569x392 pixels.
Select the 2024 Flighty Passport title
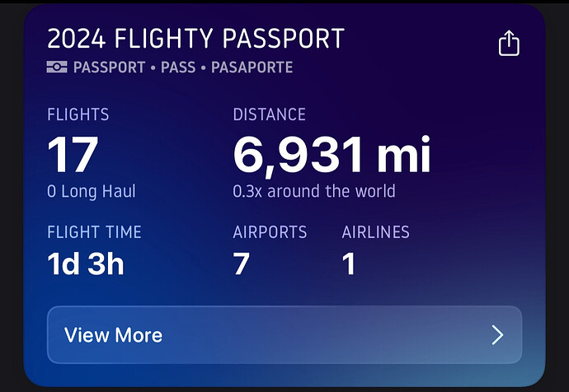[195, 39]
